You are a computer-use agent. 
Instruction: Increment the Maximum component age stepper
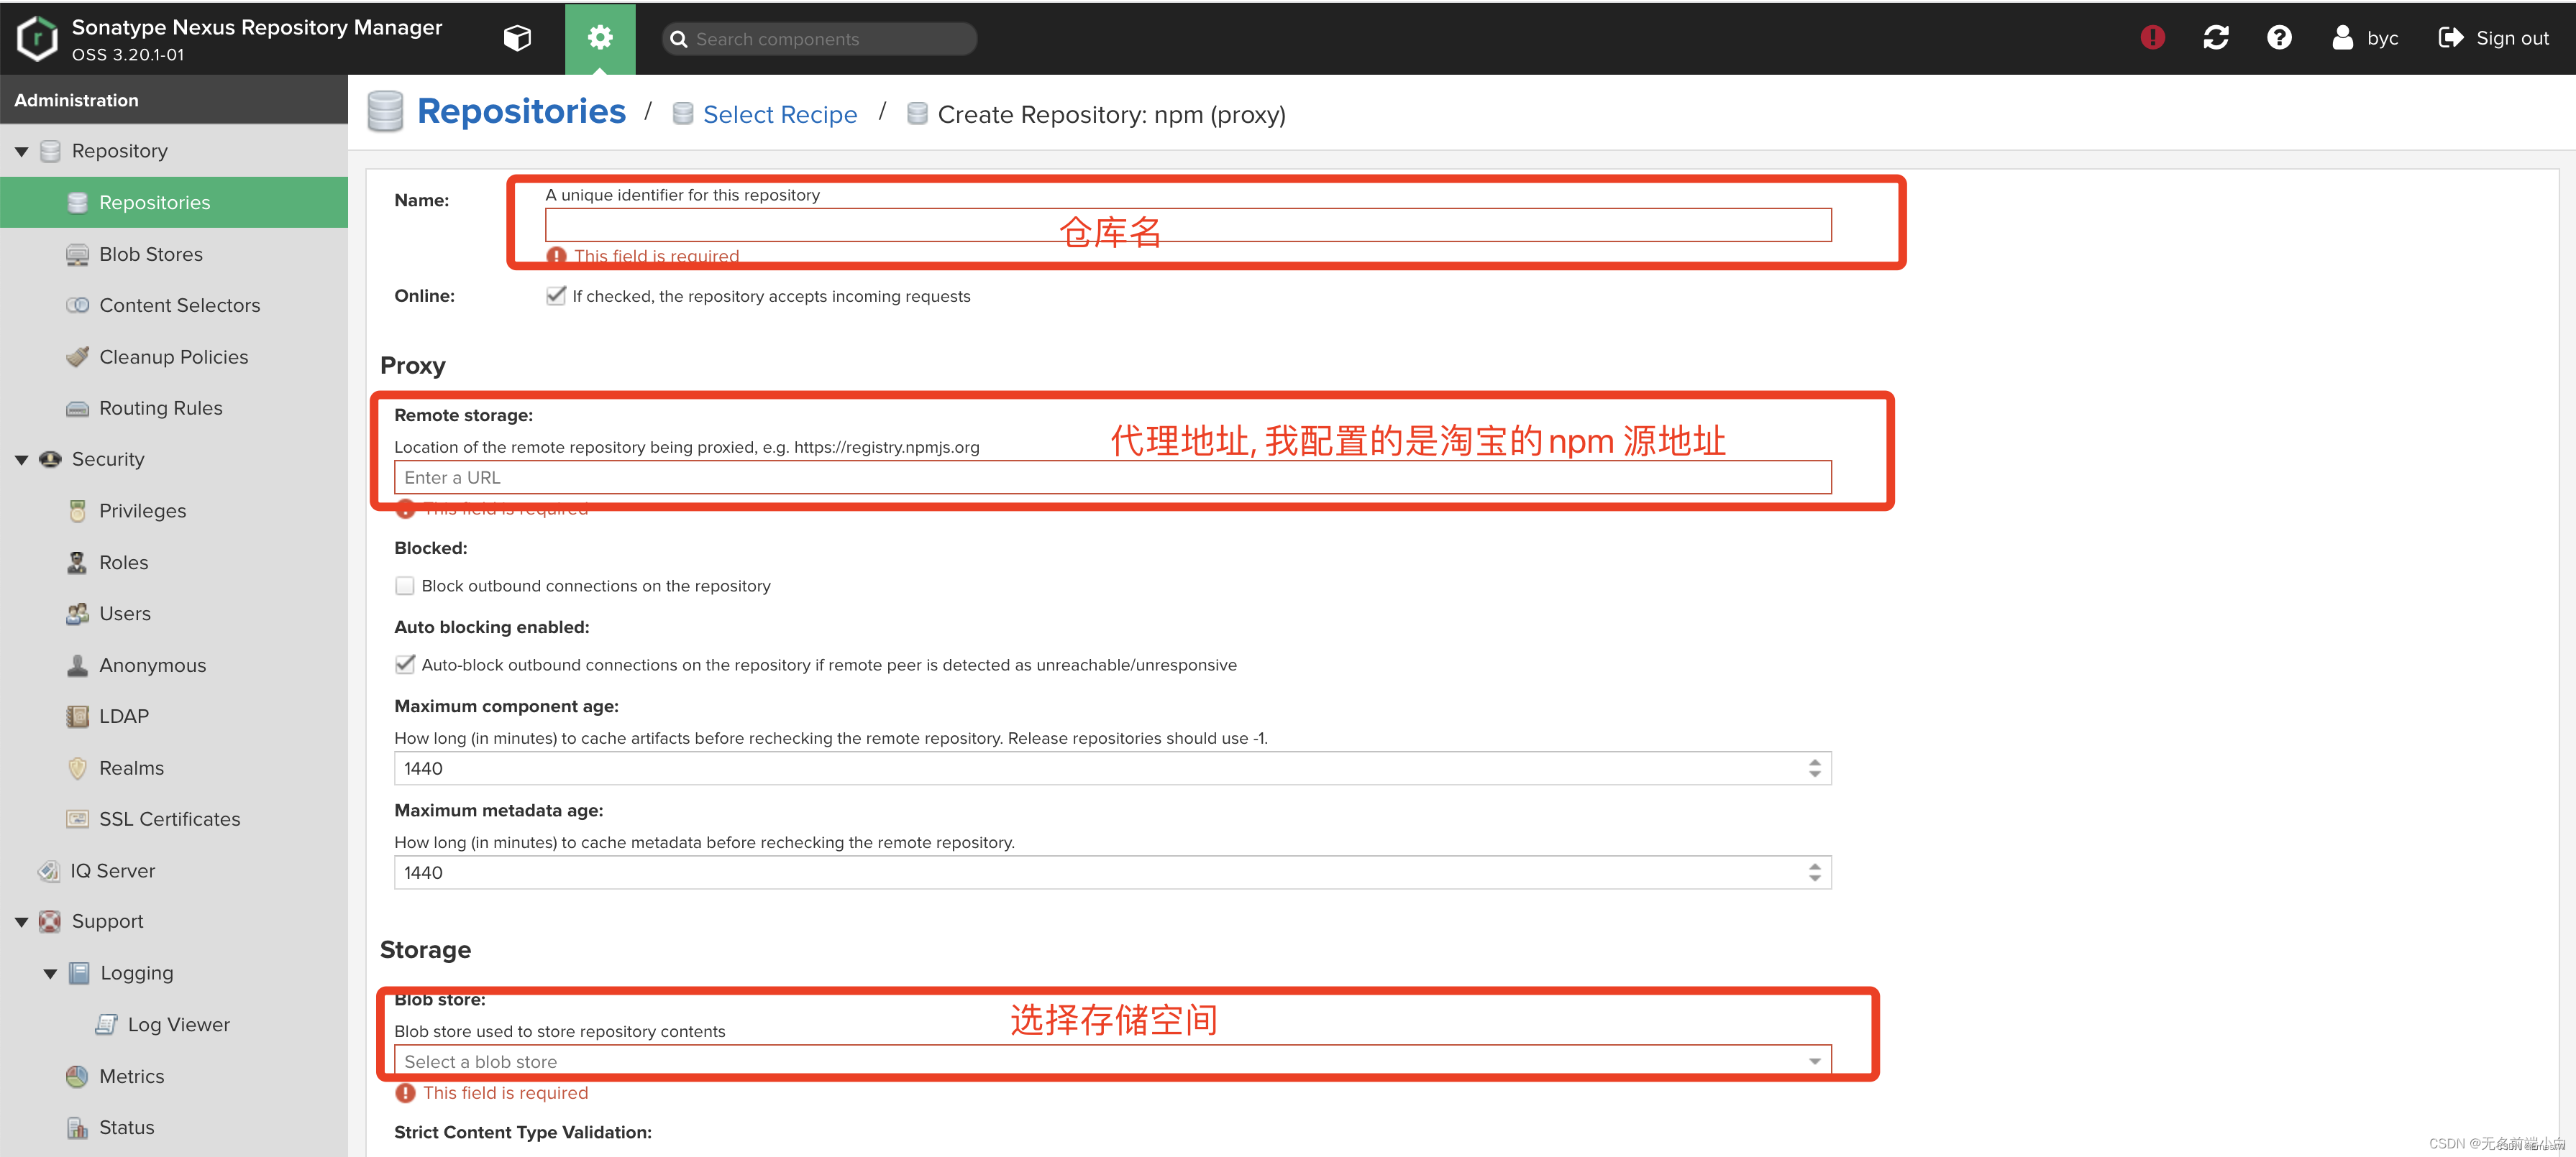click(1814, 762)
